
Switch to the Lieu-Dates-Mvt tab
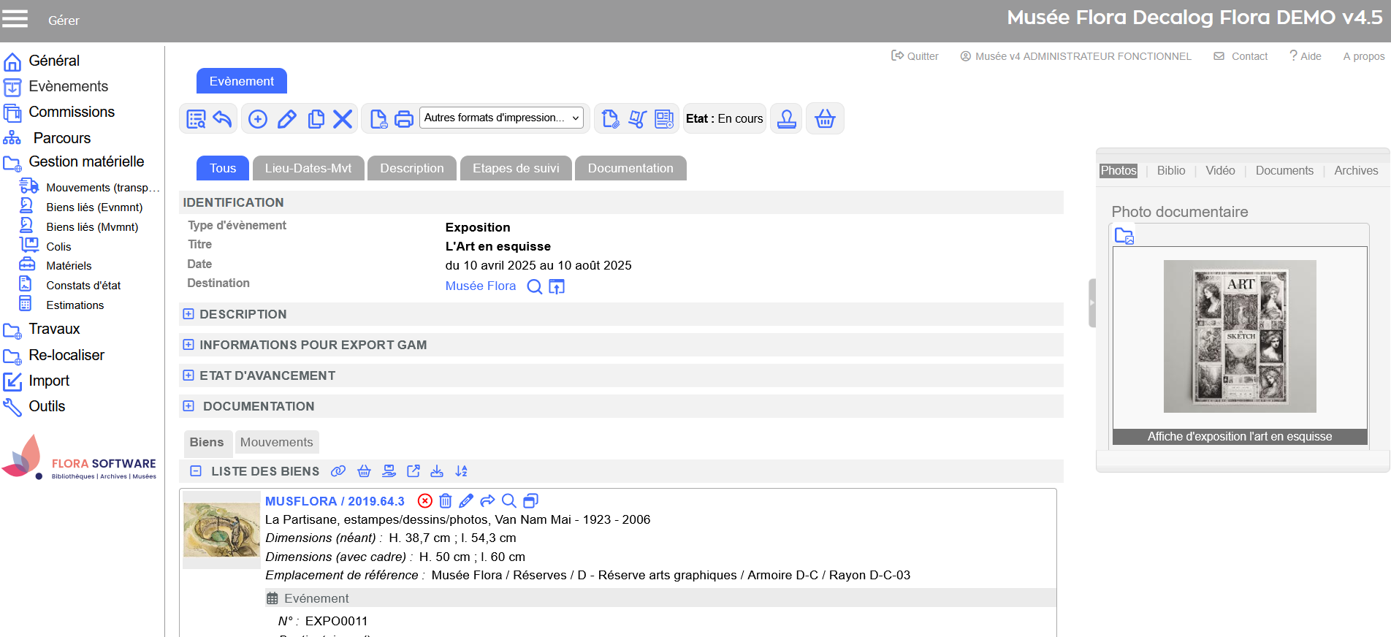(x=308, y=168)
